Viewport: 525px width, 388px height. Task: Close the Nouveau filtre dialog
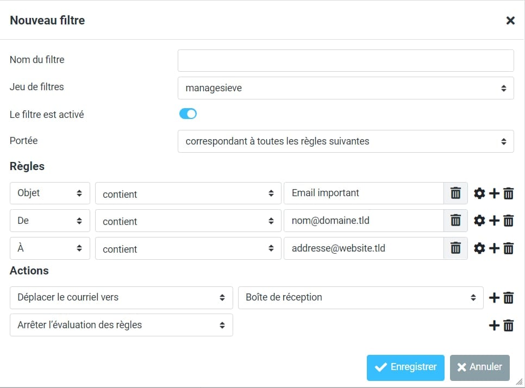click(x=510, y=21)
